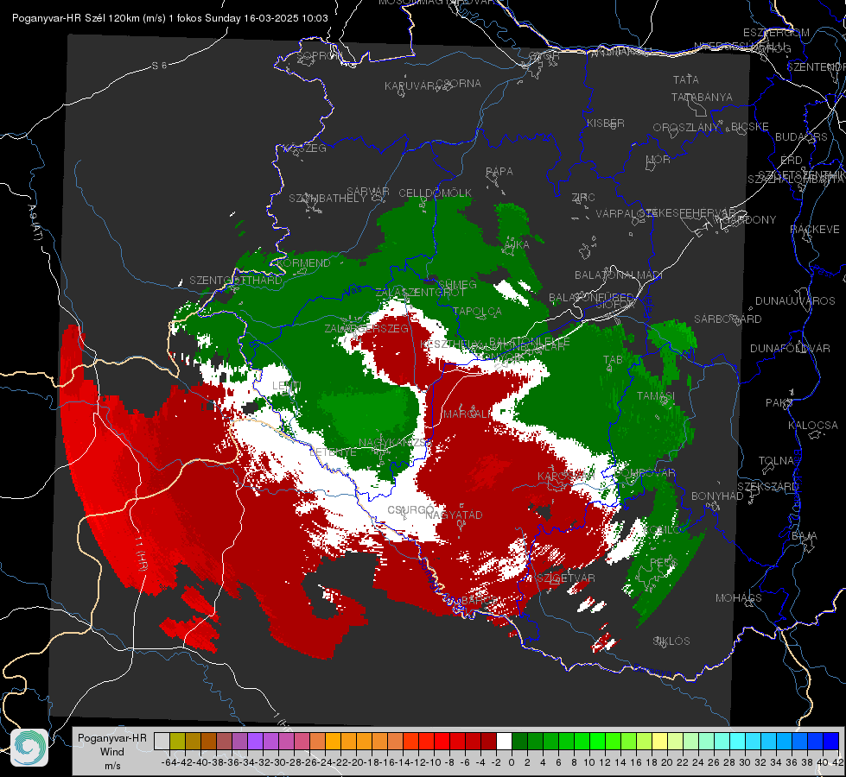Viewport: 846px width, 777px height.
Task: Click the ZIRC city label
Action: click(583, 198)
